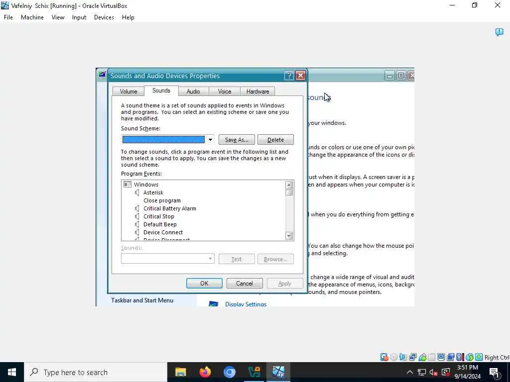Click the Program Events scroll up arrow

289,185
